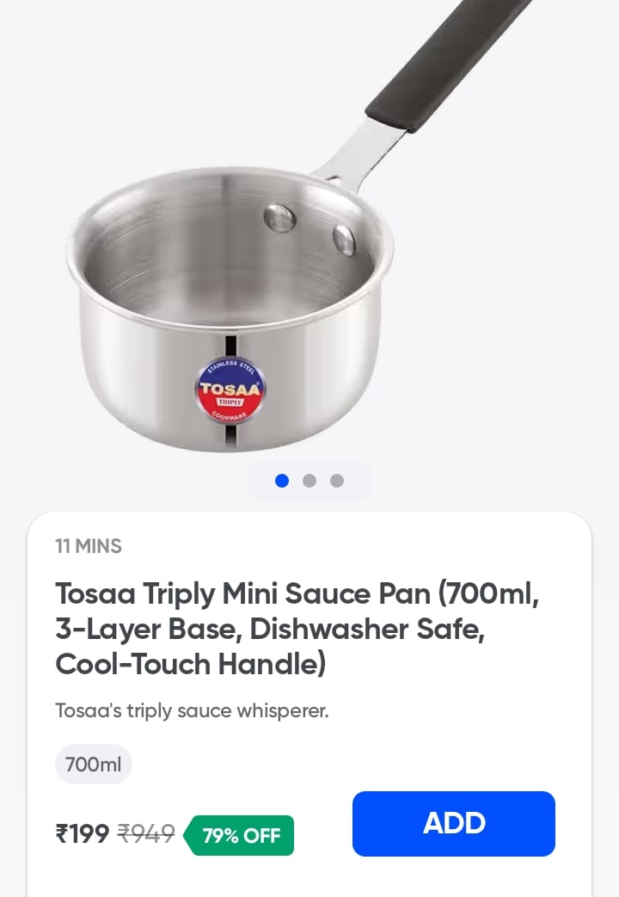Open the Tosaa Triply Mini Sauce Pan title
619x897 pixels.
(297, 629)
